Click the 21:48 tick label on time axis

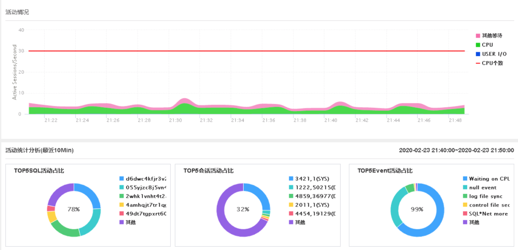455,120
